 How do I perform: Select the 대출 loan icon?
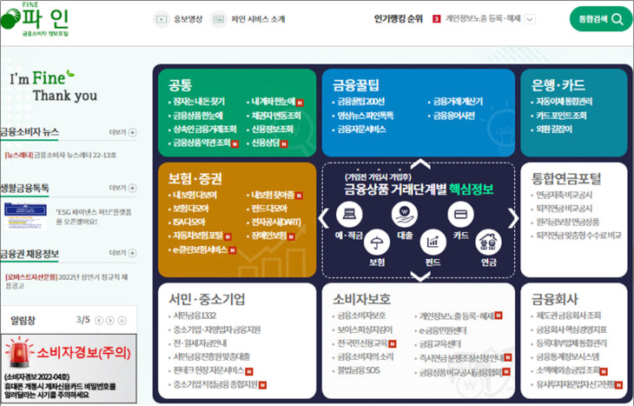(x=405, y=214)
